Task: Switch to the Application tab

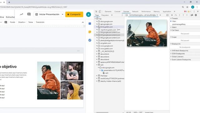Action: pyautogui.click(x=167, y=12)
